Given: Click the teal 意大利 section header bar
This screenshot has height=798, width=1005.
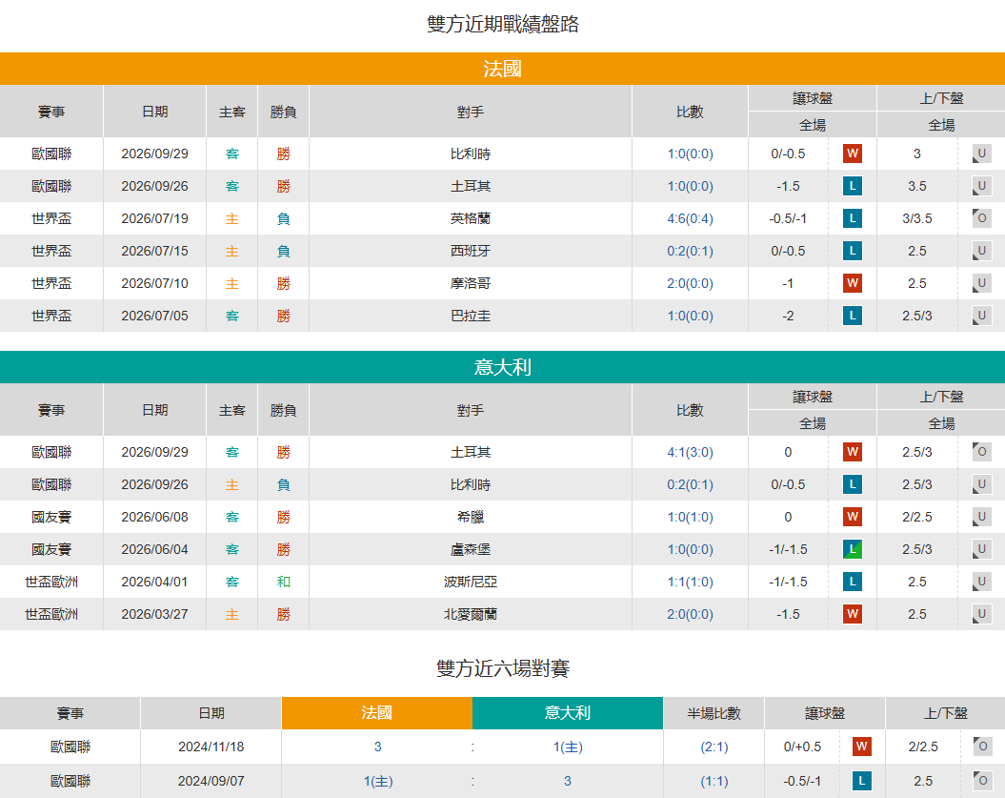Looking at the screenshot, I should point(503,367).
